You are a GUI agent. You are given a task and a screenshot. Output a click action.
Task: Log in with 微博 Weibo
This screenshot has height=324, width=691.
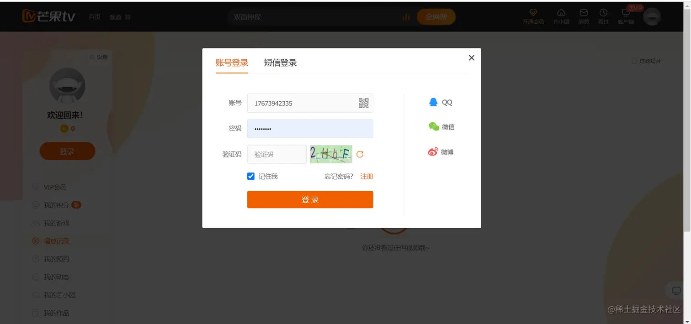coord(441,152)
